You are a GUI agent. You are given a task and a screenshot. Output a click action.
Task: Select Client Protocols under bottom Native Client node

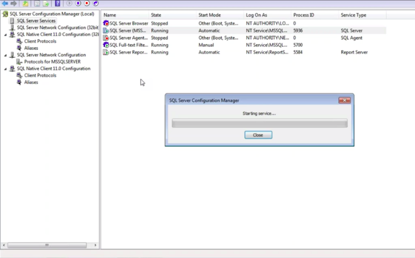tap(40, 76)
